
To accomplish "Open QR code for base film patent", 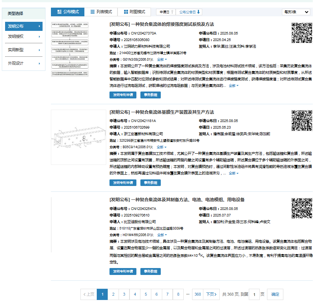I will [302, 120].
